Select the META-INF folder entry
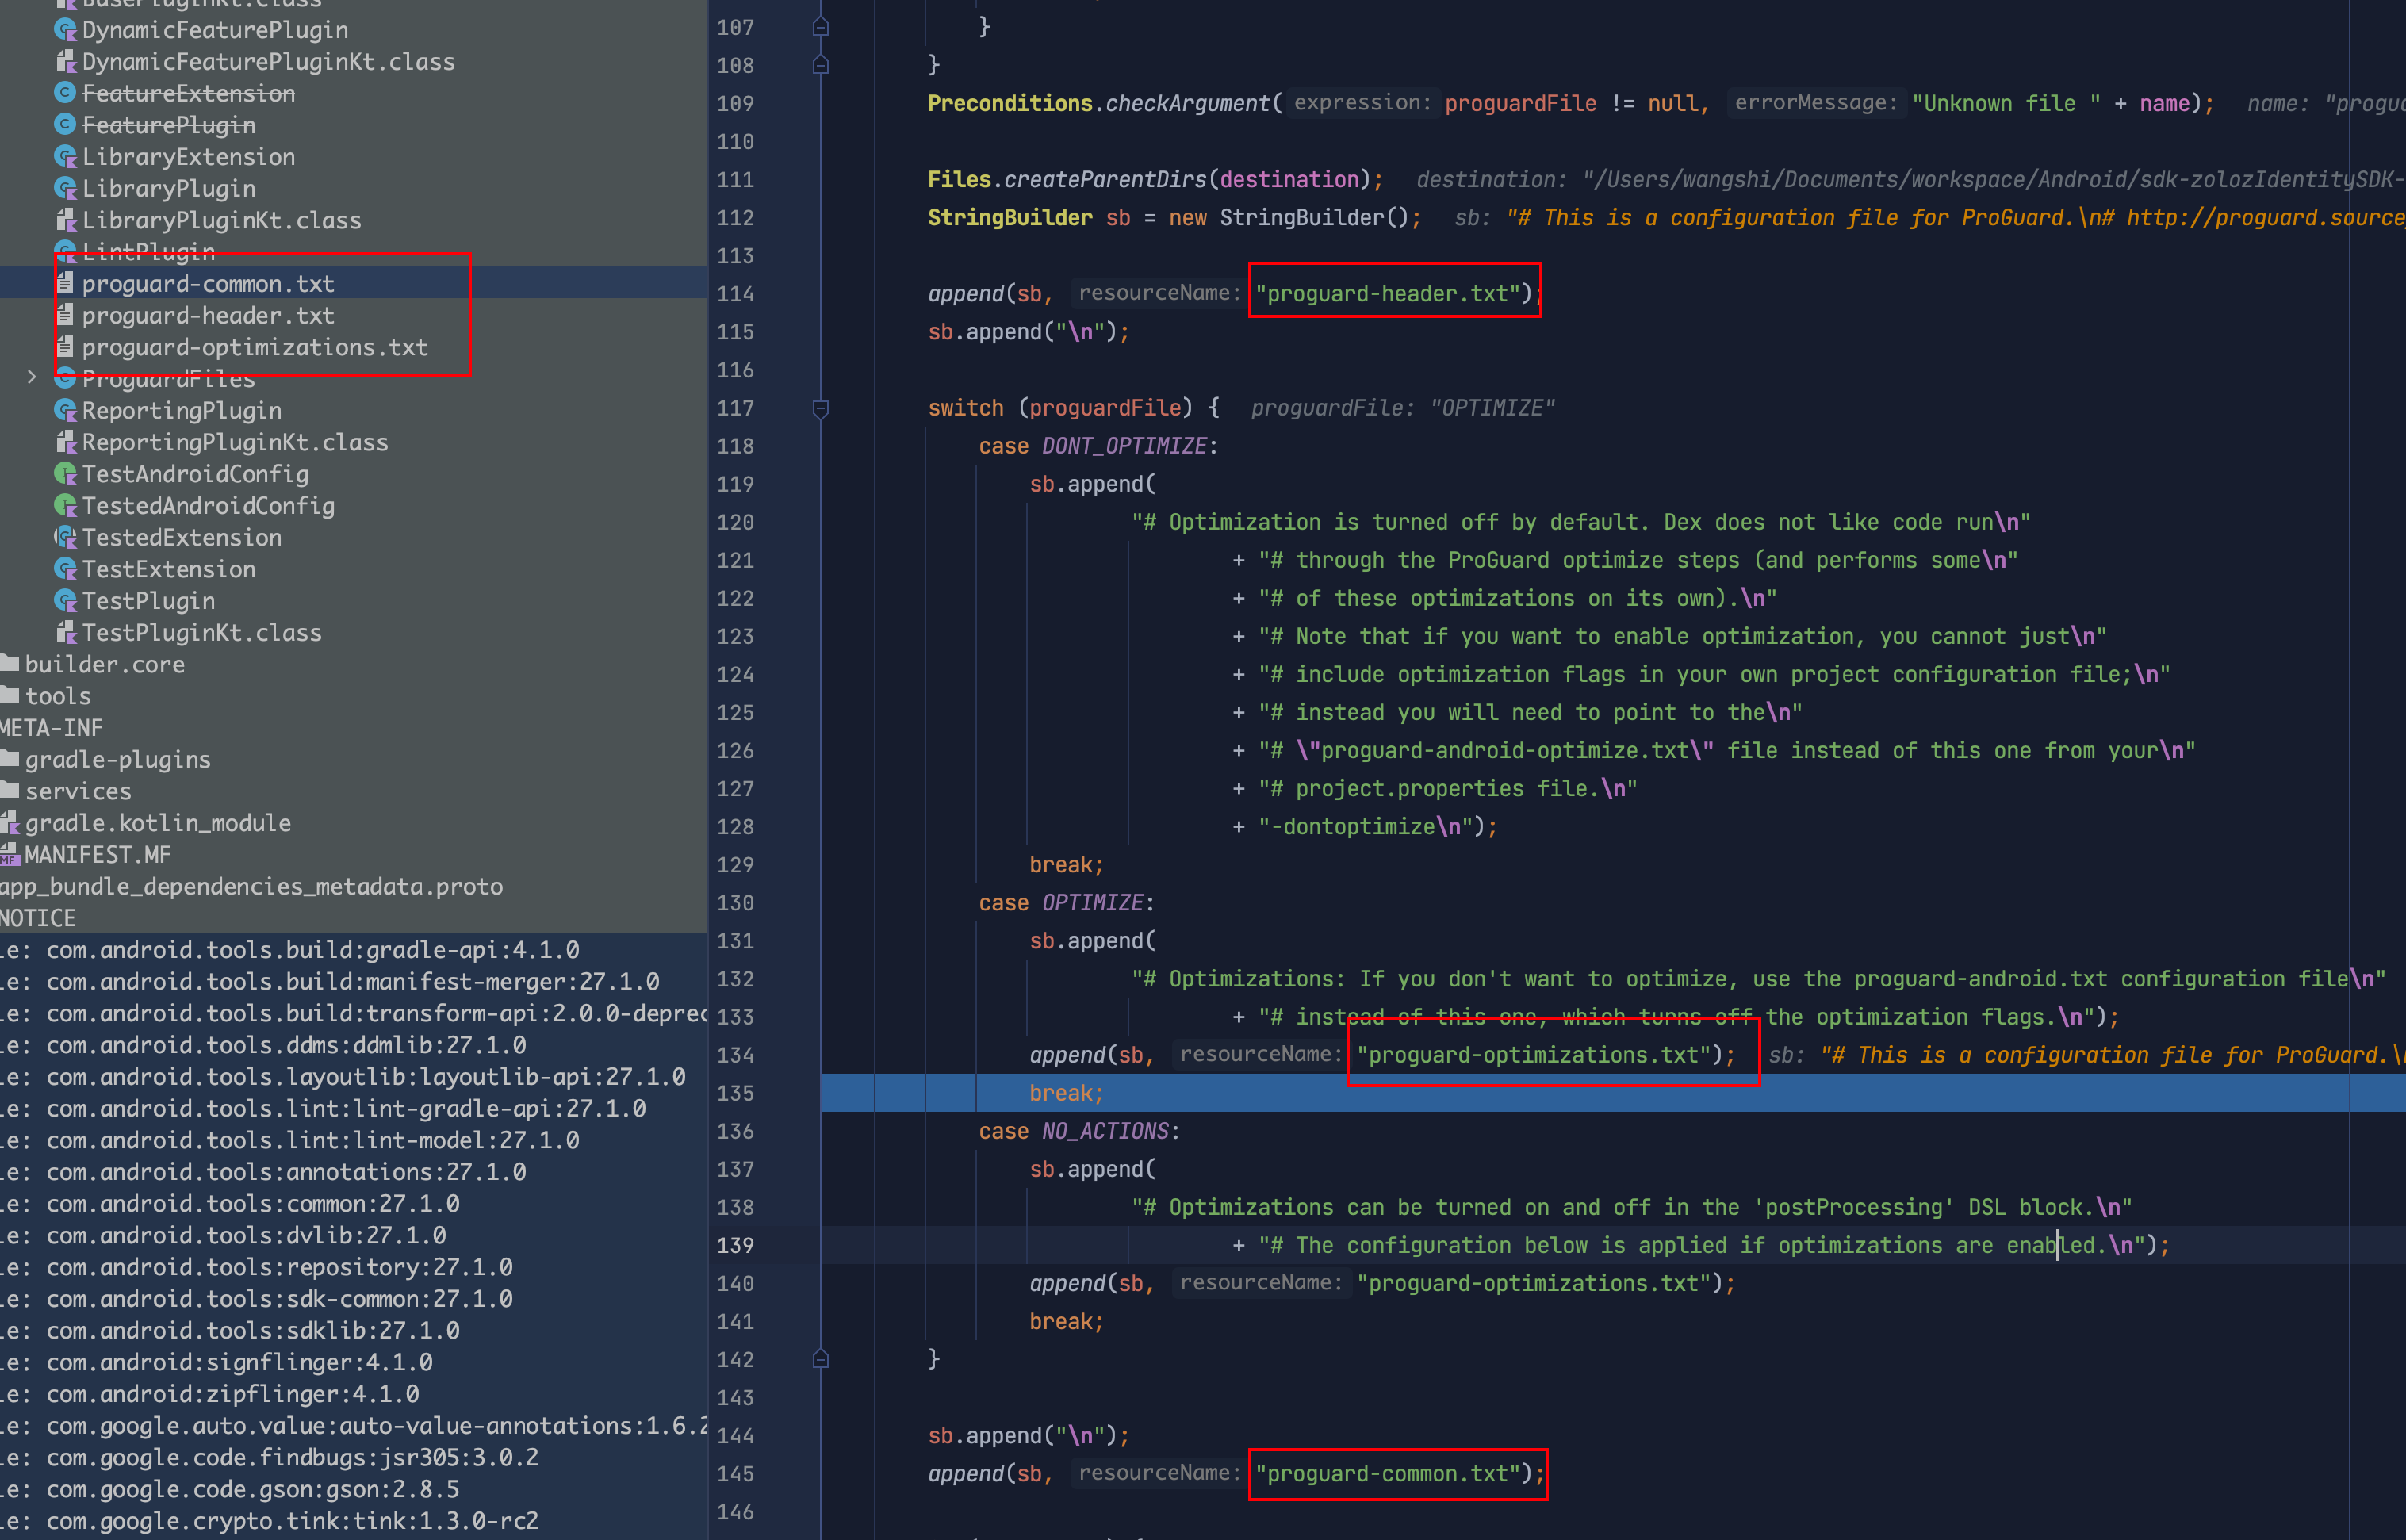 [x=51, y=728]
